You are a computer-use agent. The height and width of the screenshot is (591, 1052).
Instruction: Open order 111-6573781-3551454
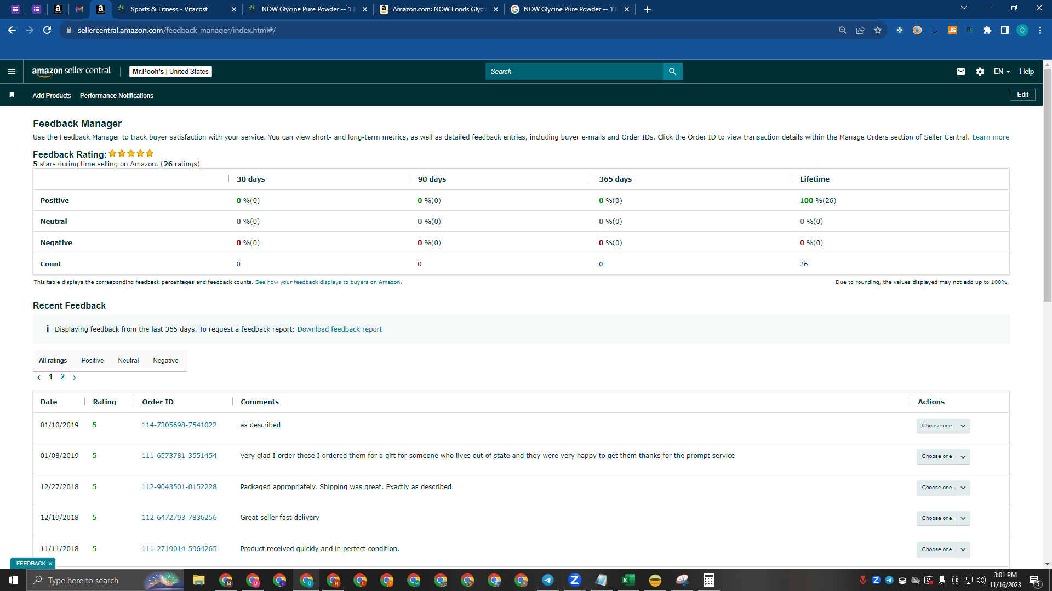click(x=179, y=456)
